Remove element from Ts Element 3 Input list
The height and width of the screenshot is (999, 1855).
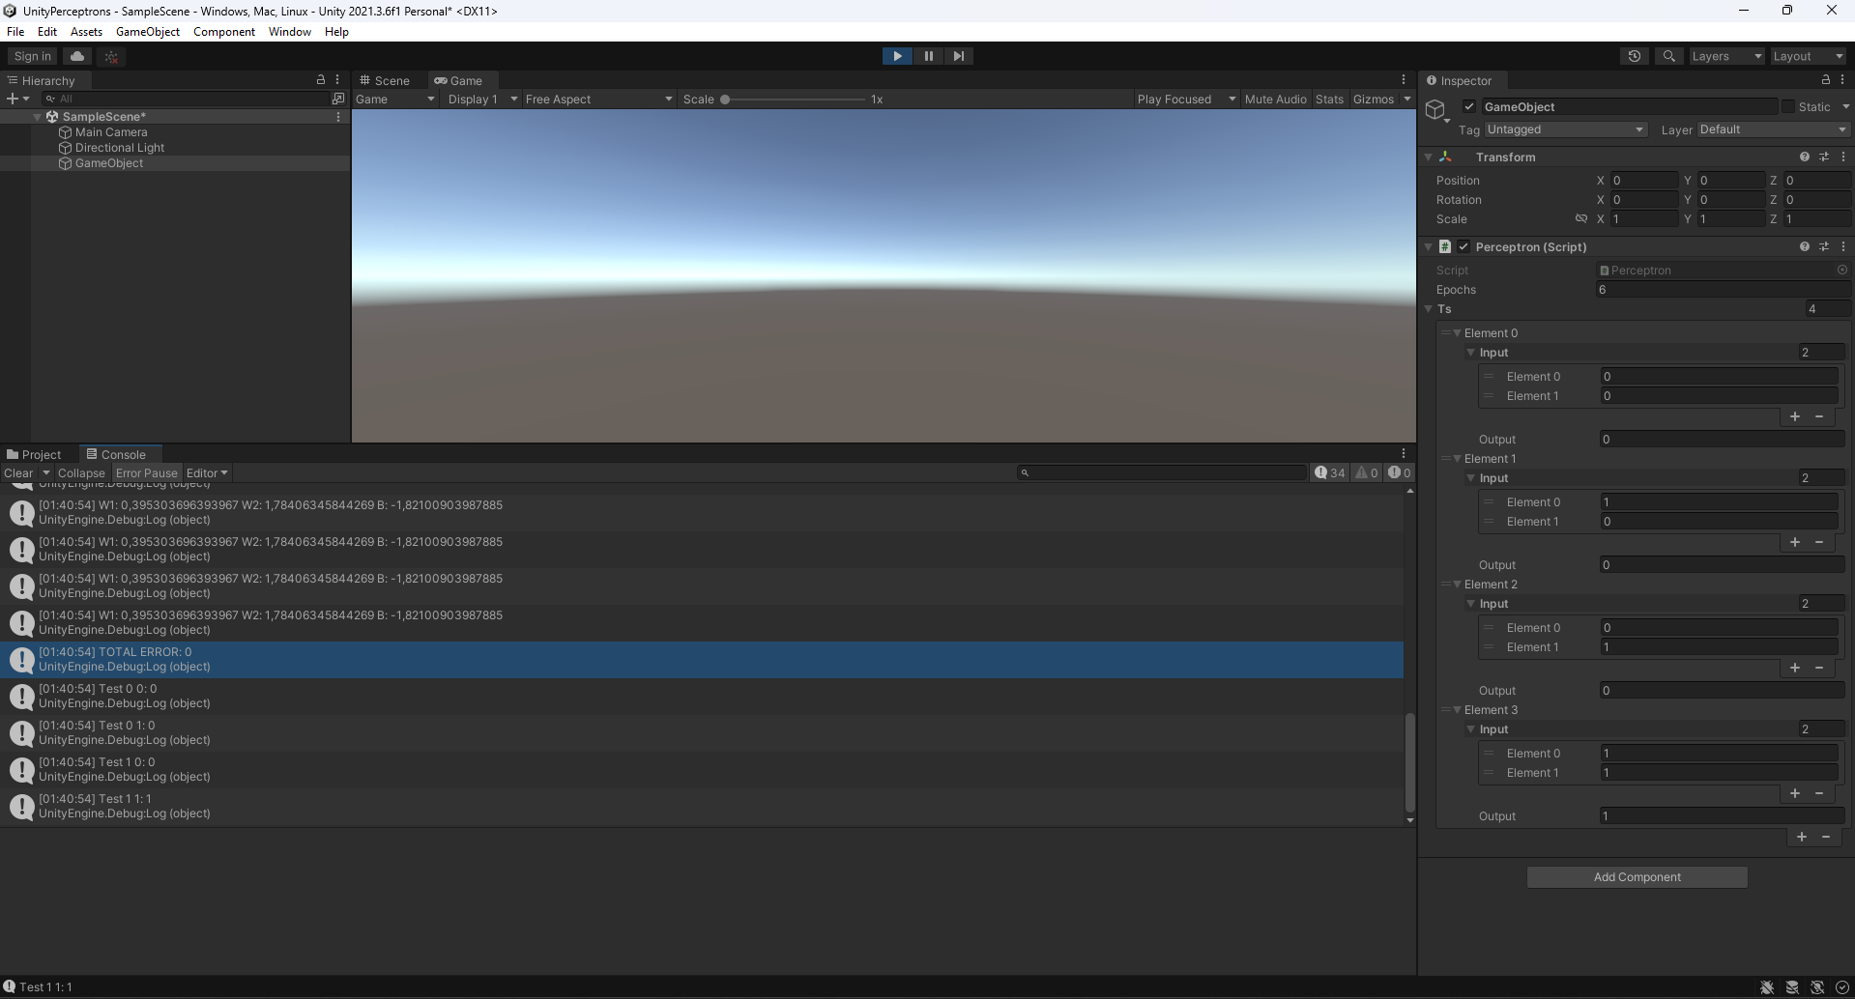(1819, 793)
